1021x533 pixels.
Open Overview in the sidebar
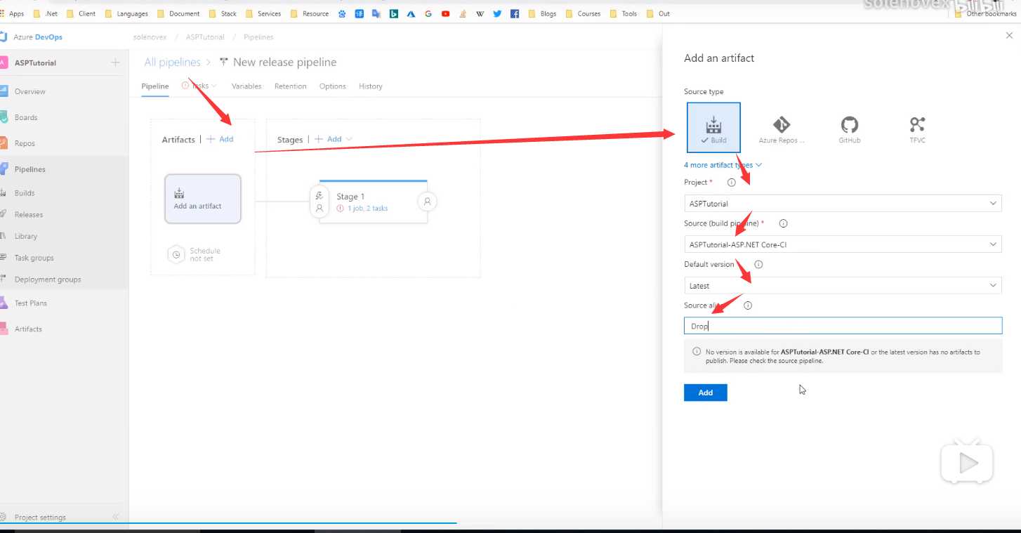point(29,91)
